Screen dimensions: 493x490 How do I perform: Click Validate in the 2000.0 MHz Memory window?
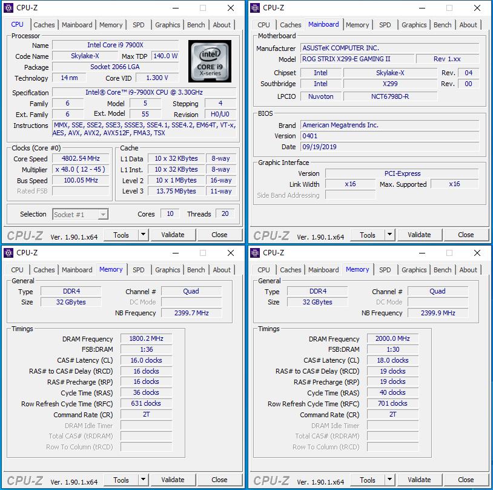point(420,480)
